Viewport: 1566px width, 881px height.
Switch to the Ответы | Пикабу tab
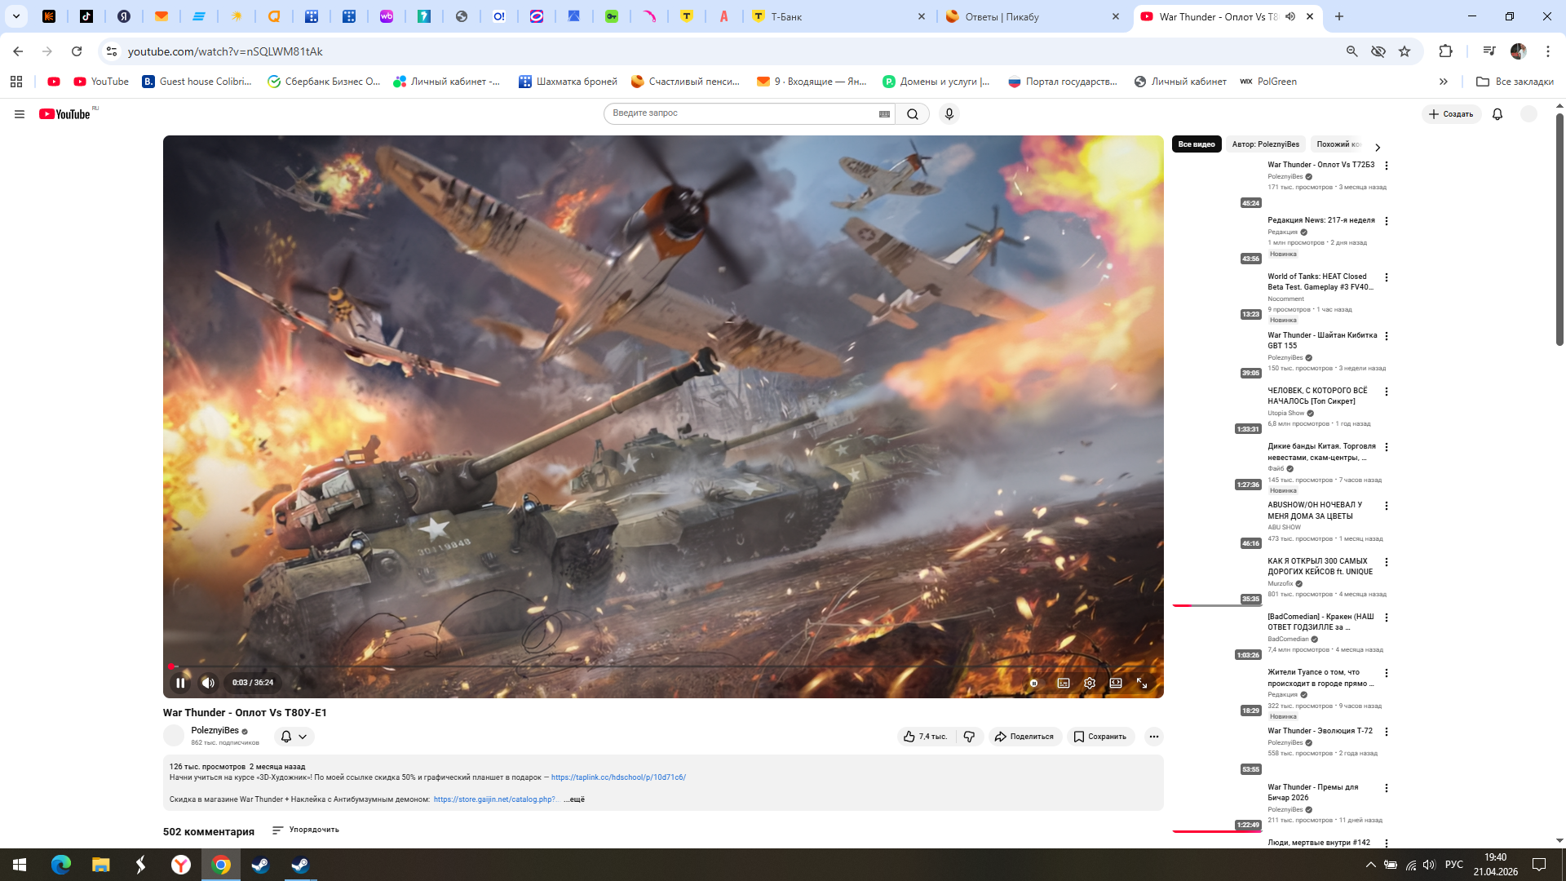(x=1033, y=16)
